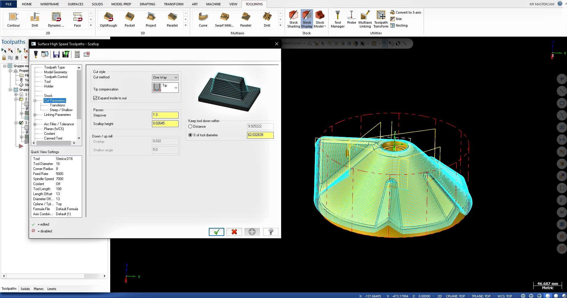567x298 pixels.
Task: Switch to the MACHINE ribbon tab
Action: (x=213, y=4)
